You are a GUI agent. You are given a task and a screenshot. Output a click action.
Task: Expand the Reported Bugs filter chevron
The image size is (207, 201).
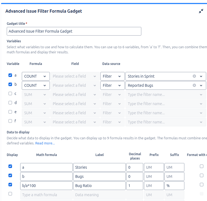click(201, 85)
